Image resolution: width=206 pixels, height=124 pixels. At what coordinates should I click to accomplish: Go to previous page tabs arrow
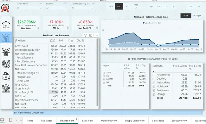click(x=17, y=121)
